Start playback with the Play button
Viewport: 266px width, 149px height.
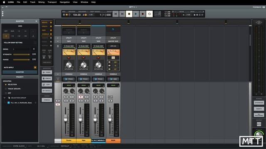click(136, 14)
